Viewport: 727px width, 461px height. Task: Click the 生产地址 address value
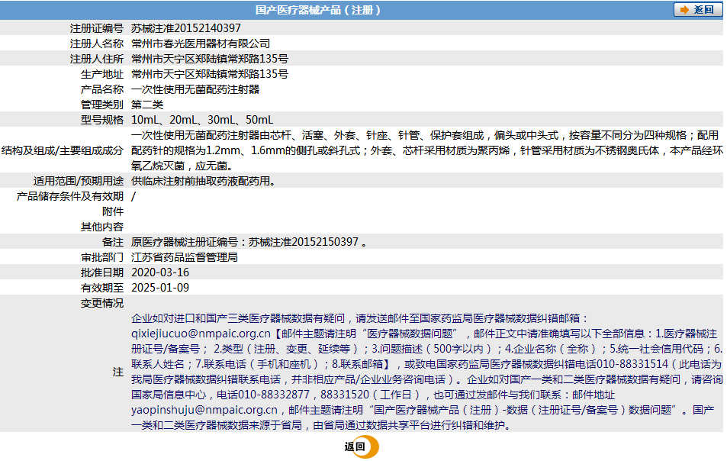click(210, 74)
